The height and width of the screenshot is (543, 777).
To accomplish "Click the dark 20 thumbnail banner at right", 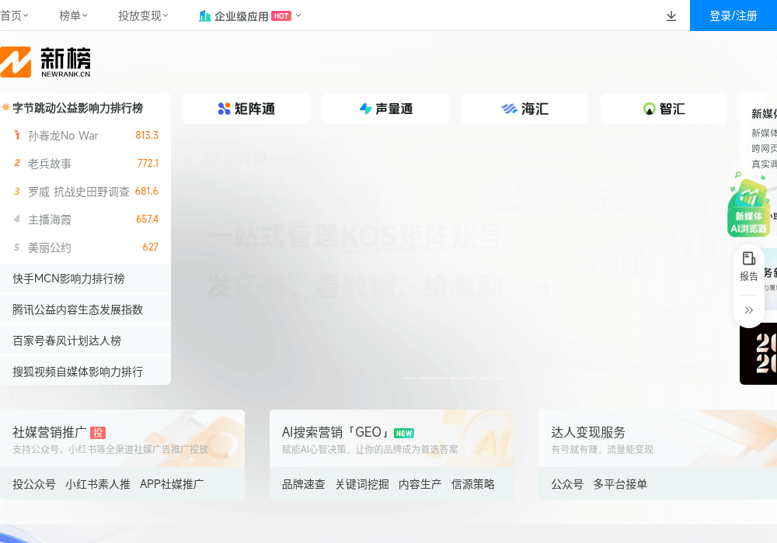I will (758, 354).
